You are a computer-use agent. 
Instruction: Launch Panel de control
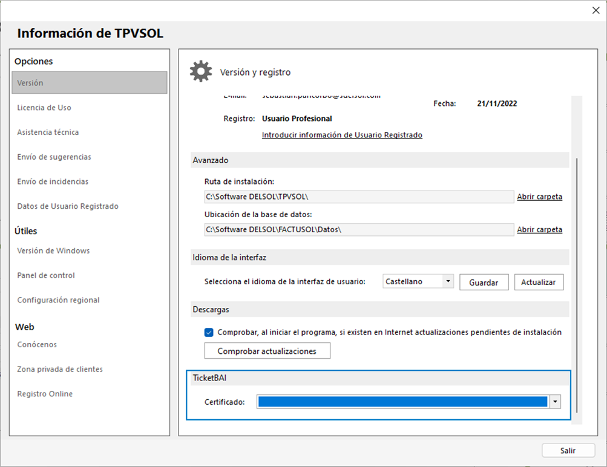pyautogui.click(x=46, y=275)
